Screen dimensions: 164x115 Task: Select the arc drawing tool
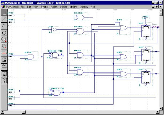coord(4,26)
